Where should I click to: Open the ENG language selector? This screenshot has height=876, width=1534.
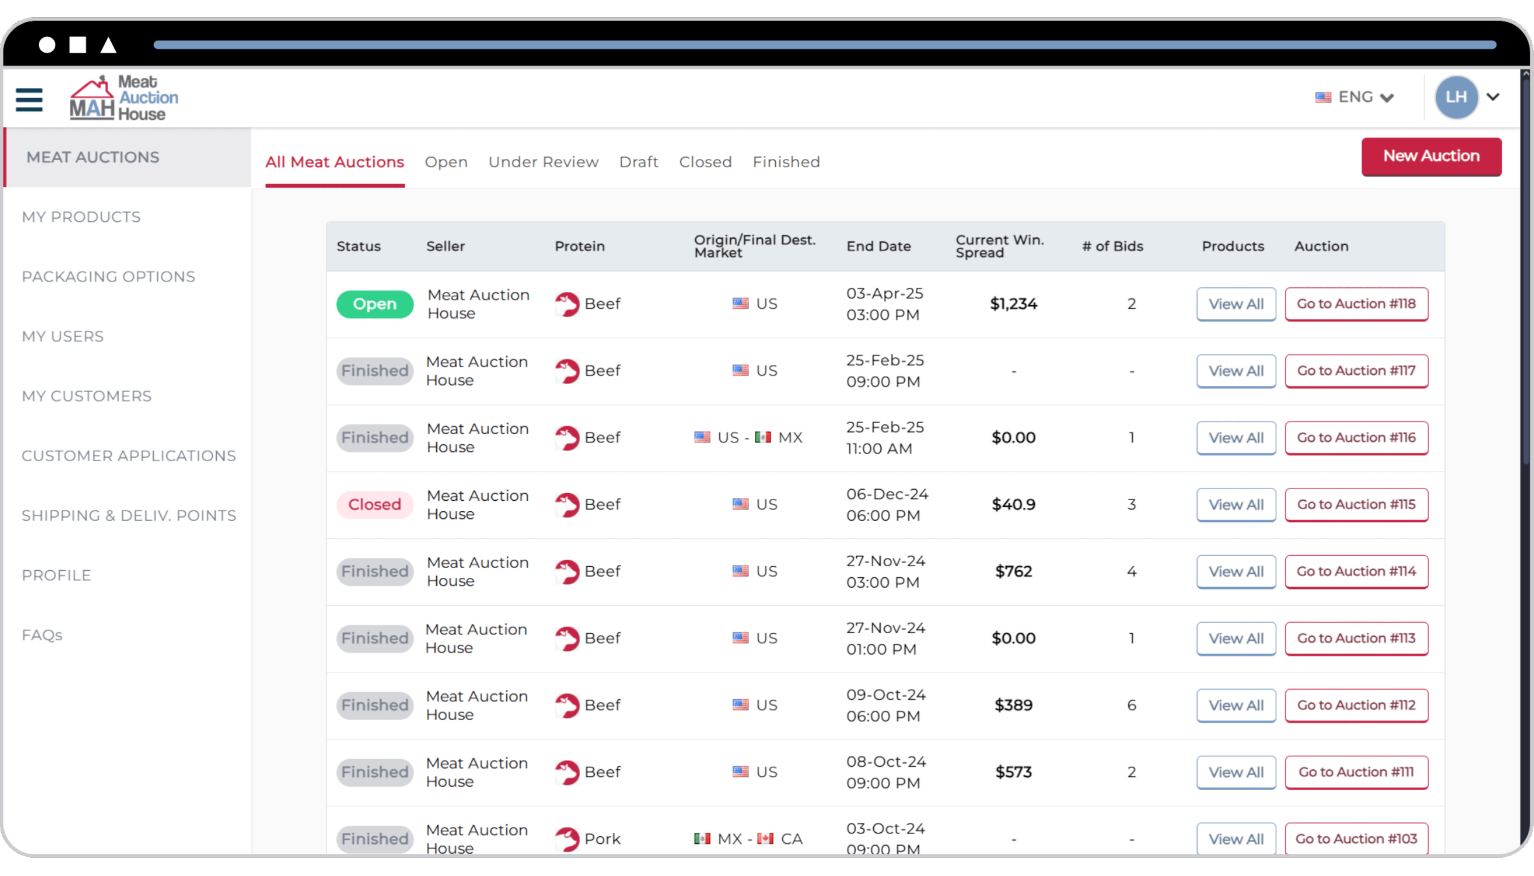tap(1355, 97)
